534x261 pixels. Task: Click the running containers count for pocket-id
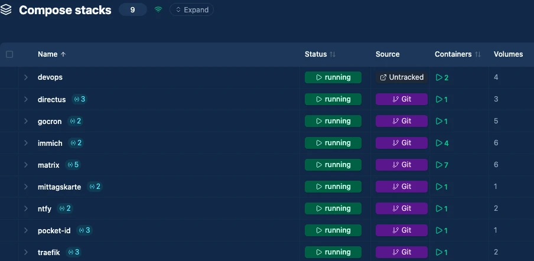(x=442, y=231)
